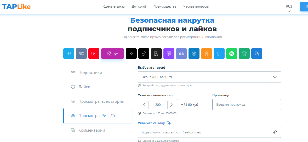This screenshot has width=308, height=142.
Task: Click the Укажите количество label
Action: coord(155,95)
